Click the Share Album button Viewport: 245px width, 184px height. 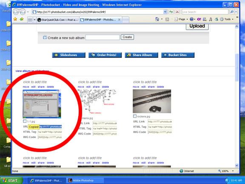[x=141, y=55]
